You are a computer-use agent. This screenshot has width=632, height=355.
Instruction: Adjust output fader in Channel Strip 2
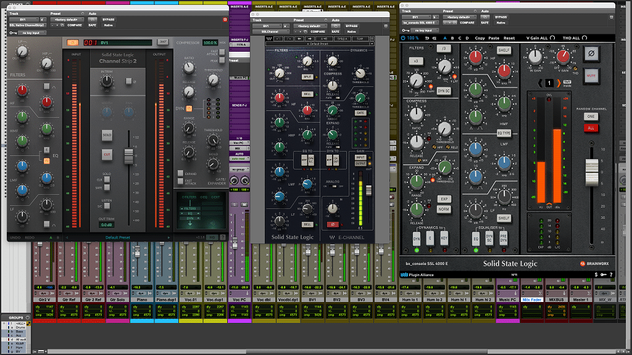128,156
